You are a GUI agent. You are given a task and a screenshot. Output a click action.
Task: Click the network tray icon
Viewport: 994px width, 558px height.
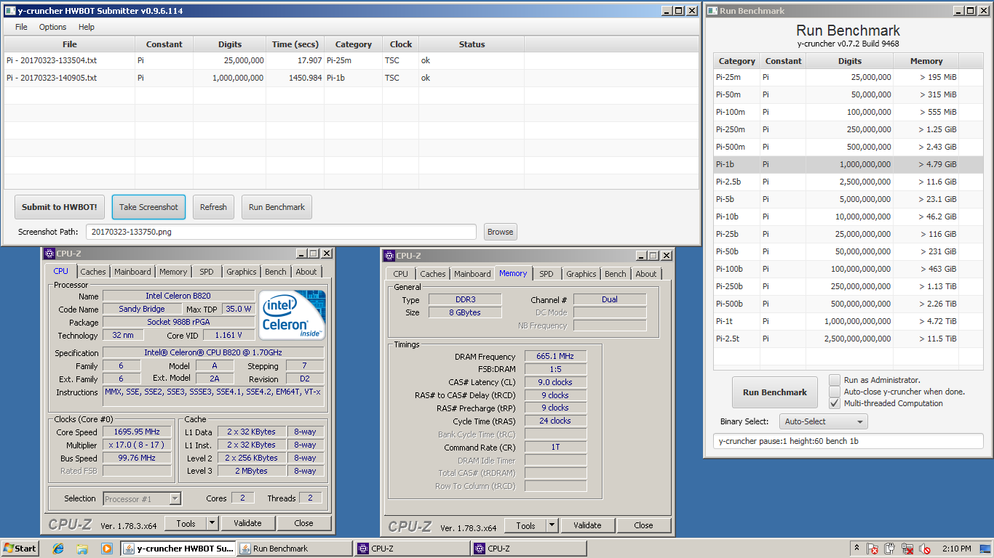[x=907, y=549]
